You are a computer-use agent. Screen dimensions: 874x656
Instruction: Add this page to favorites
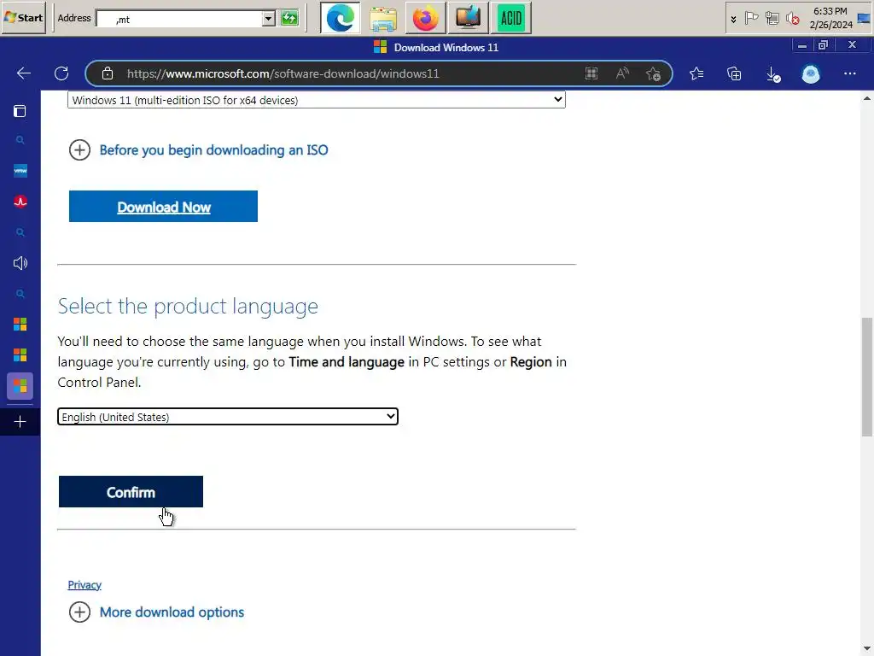(x=653, y=73)
